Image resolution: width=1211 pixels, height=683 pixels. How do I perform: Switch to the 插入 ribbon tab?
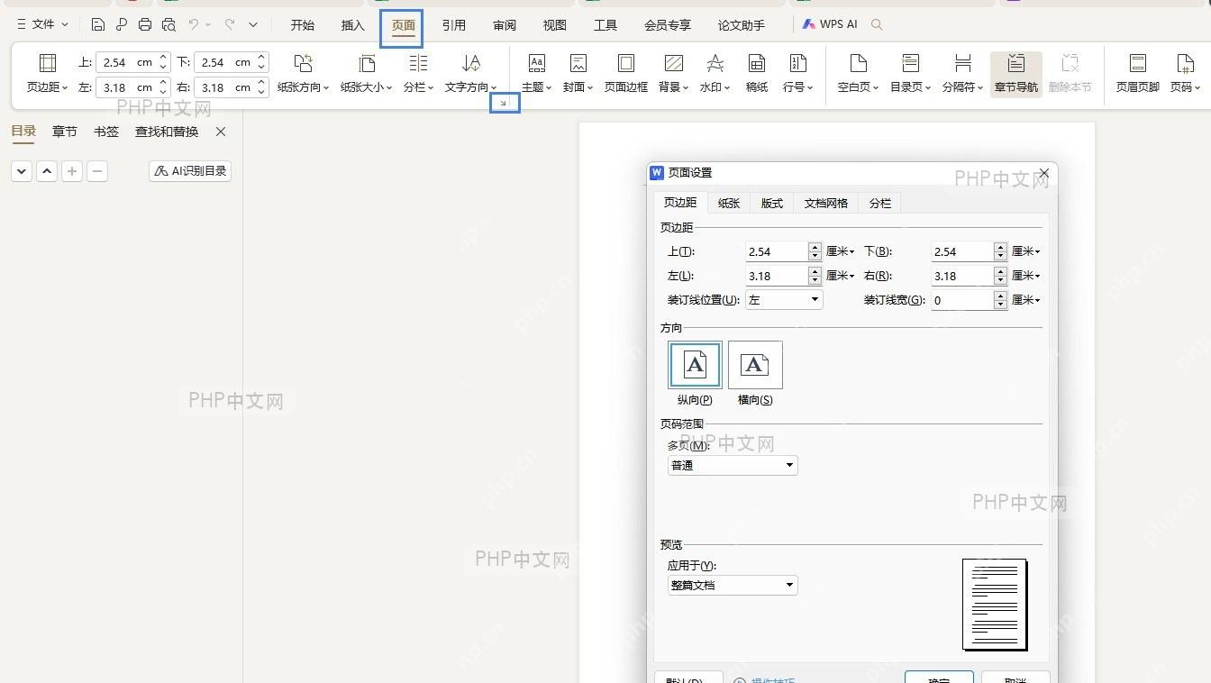click(352, 25)
